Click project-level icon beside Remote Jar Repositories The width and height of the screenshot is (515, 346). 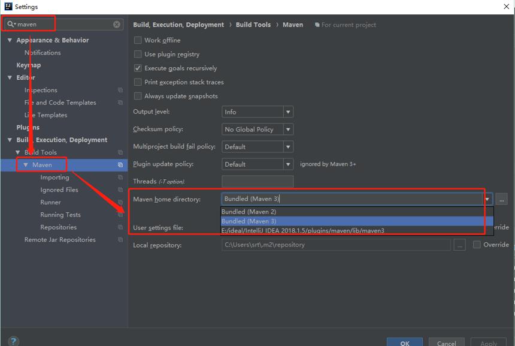click(120, 240)
